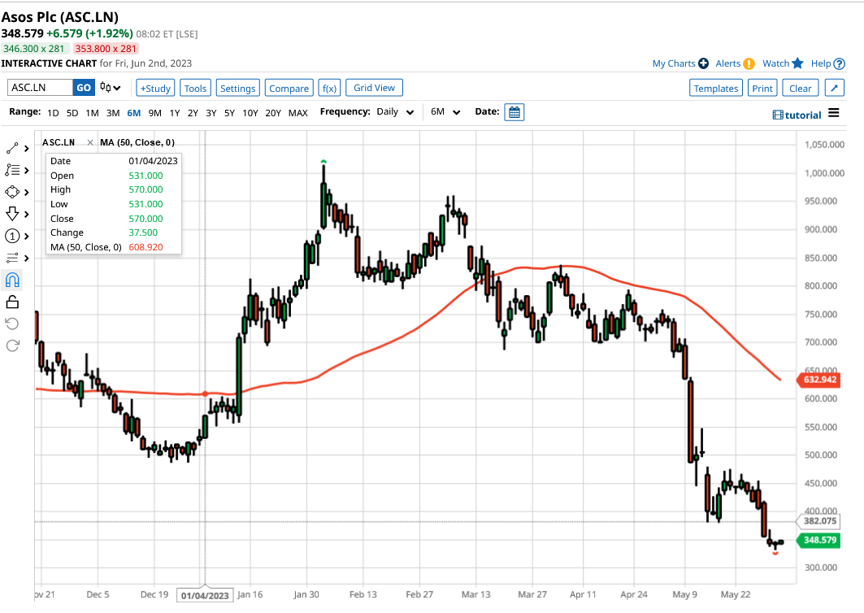Screen dimensions: 864x613
Task: Open the Date calendar picker
Action: click(x=514, y=113)
